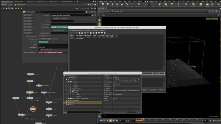The width and height of the screenshot is (221, 124).
Task: Click the network editor search magnifier icon
Action: 92,9
